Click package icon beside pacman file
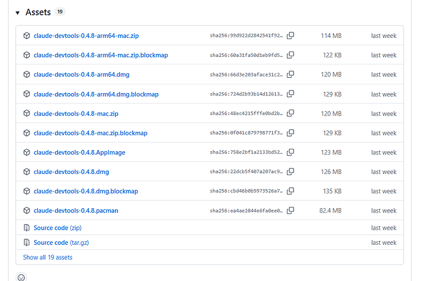Image resolution: width=422 pixels, height=281 pixels. [x=27, y=211]
